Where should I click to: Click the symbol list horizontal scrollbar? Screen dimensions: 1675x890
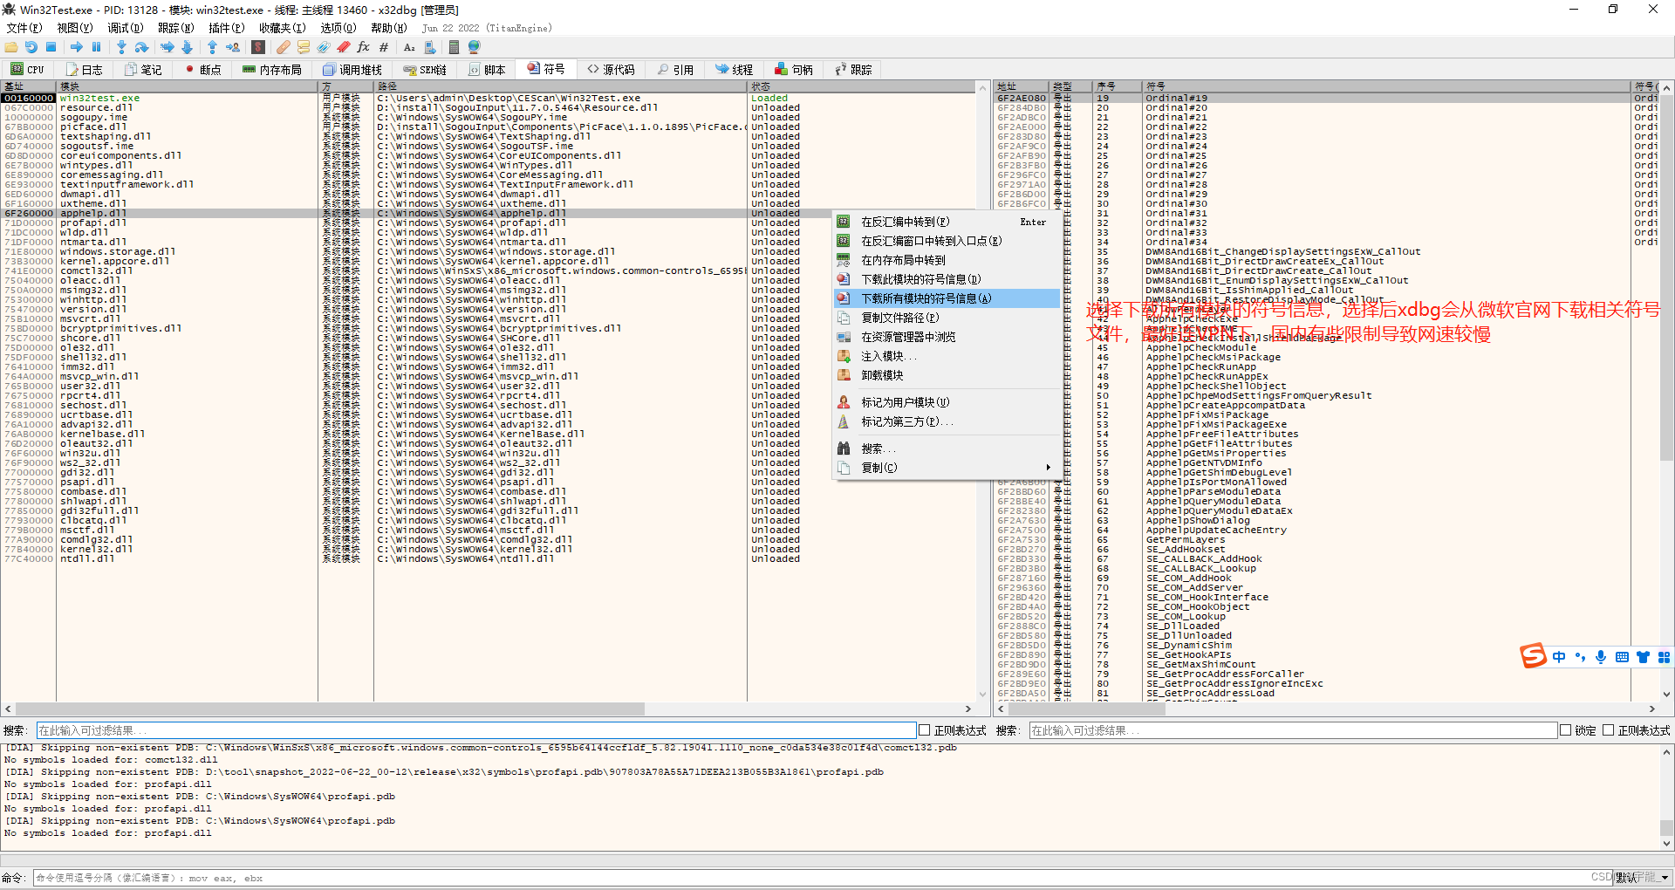1086,709
